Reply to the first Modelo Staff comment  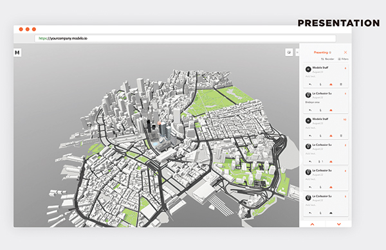point(310,84)
